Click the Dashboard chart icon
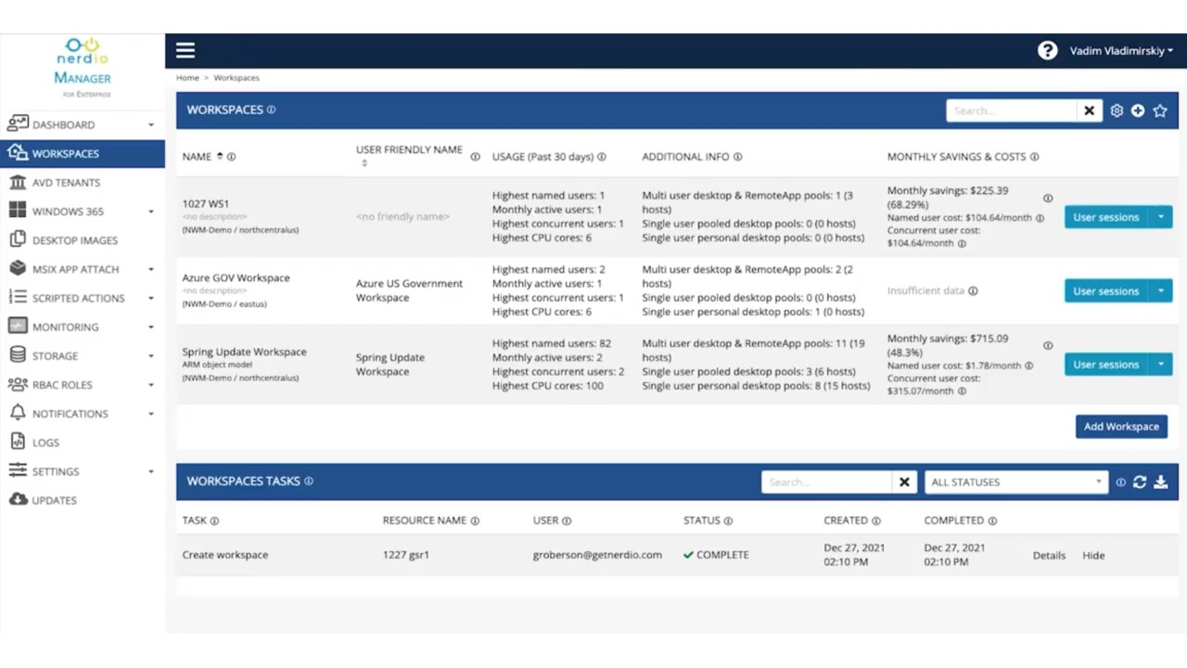The width and height of the screenshot is (1187, 668). 18,123
